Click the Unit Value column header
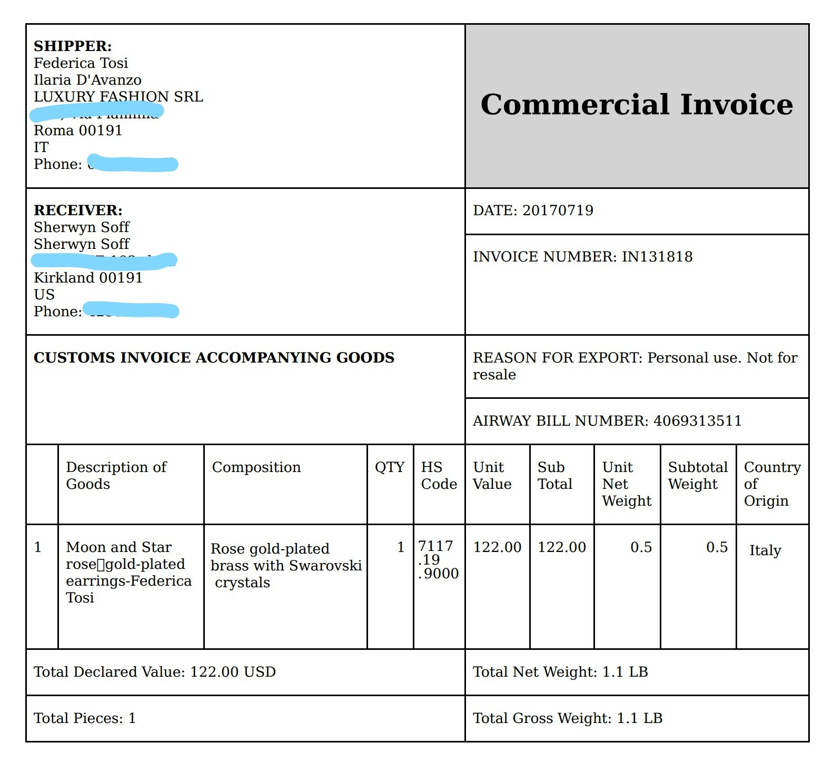The image size is (833, 763). 492,476
